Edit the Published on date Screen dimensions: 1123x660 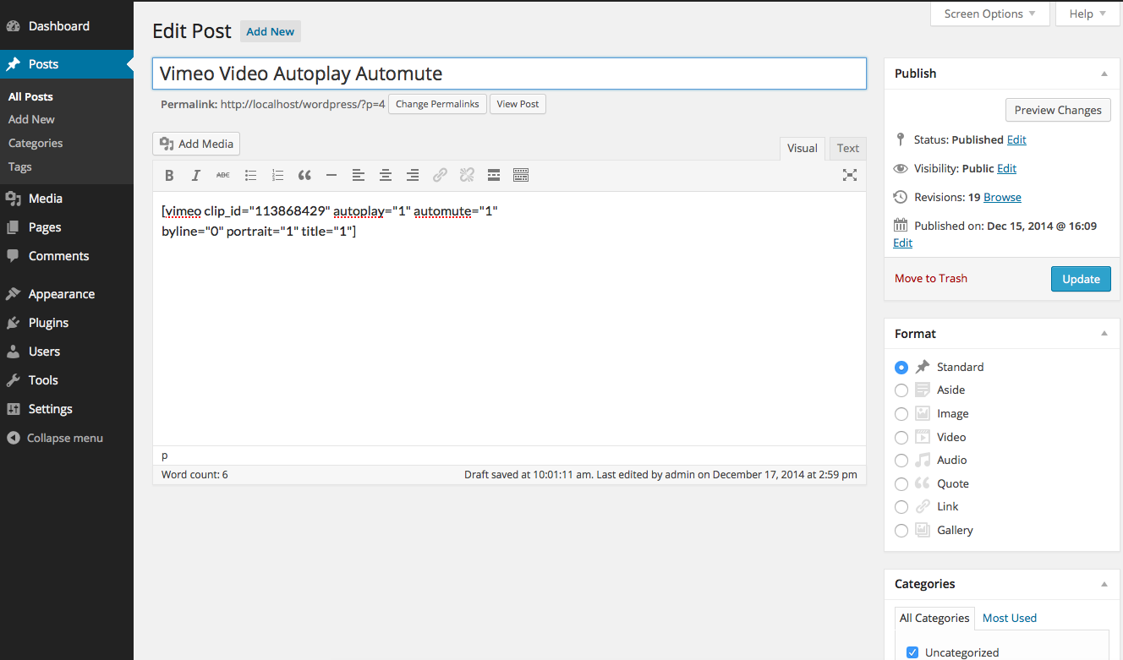tap(902, 243)
